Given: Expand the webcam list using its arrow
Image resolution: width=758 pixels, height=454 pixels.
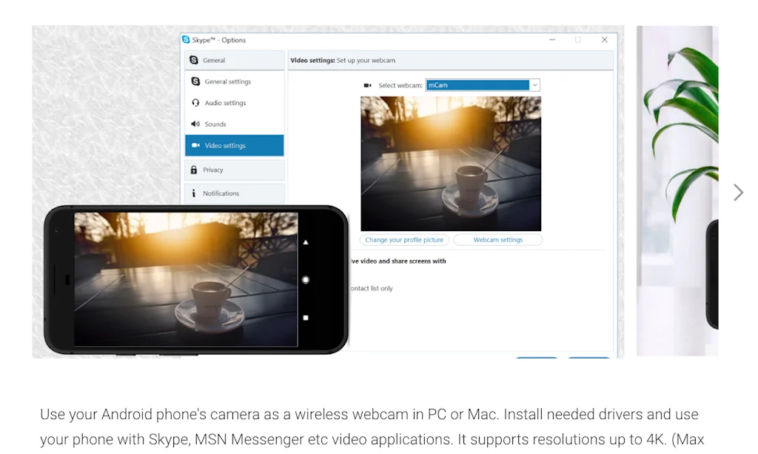Looking at the screenshot, I should pos(534,85).
